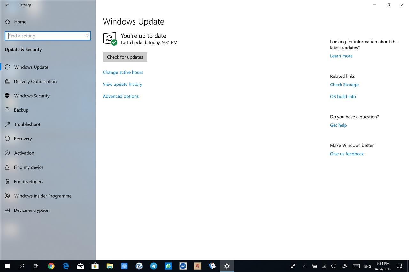
Task: Open Recovery options
Action: click(x=23, y=139)
